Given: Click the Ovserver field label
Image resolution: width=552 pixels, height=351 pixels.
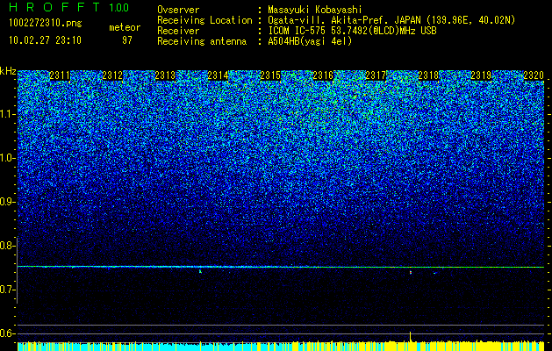Looking at the screenshot, I should click(178, 10).
